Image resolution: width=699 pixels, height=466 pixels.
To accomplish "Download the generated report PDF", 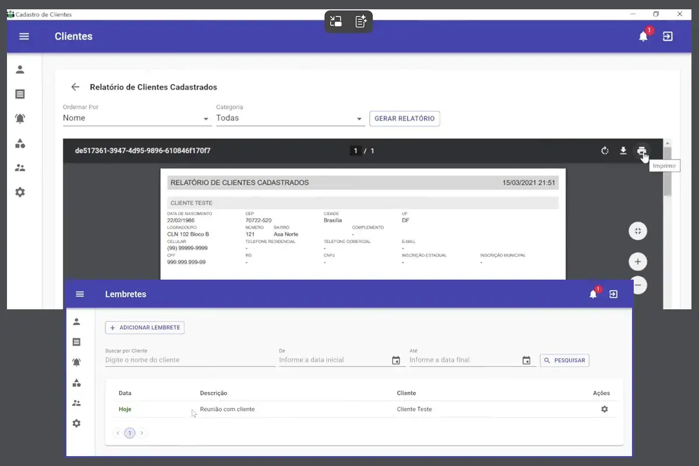I will click(x=623, y=151).
